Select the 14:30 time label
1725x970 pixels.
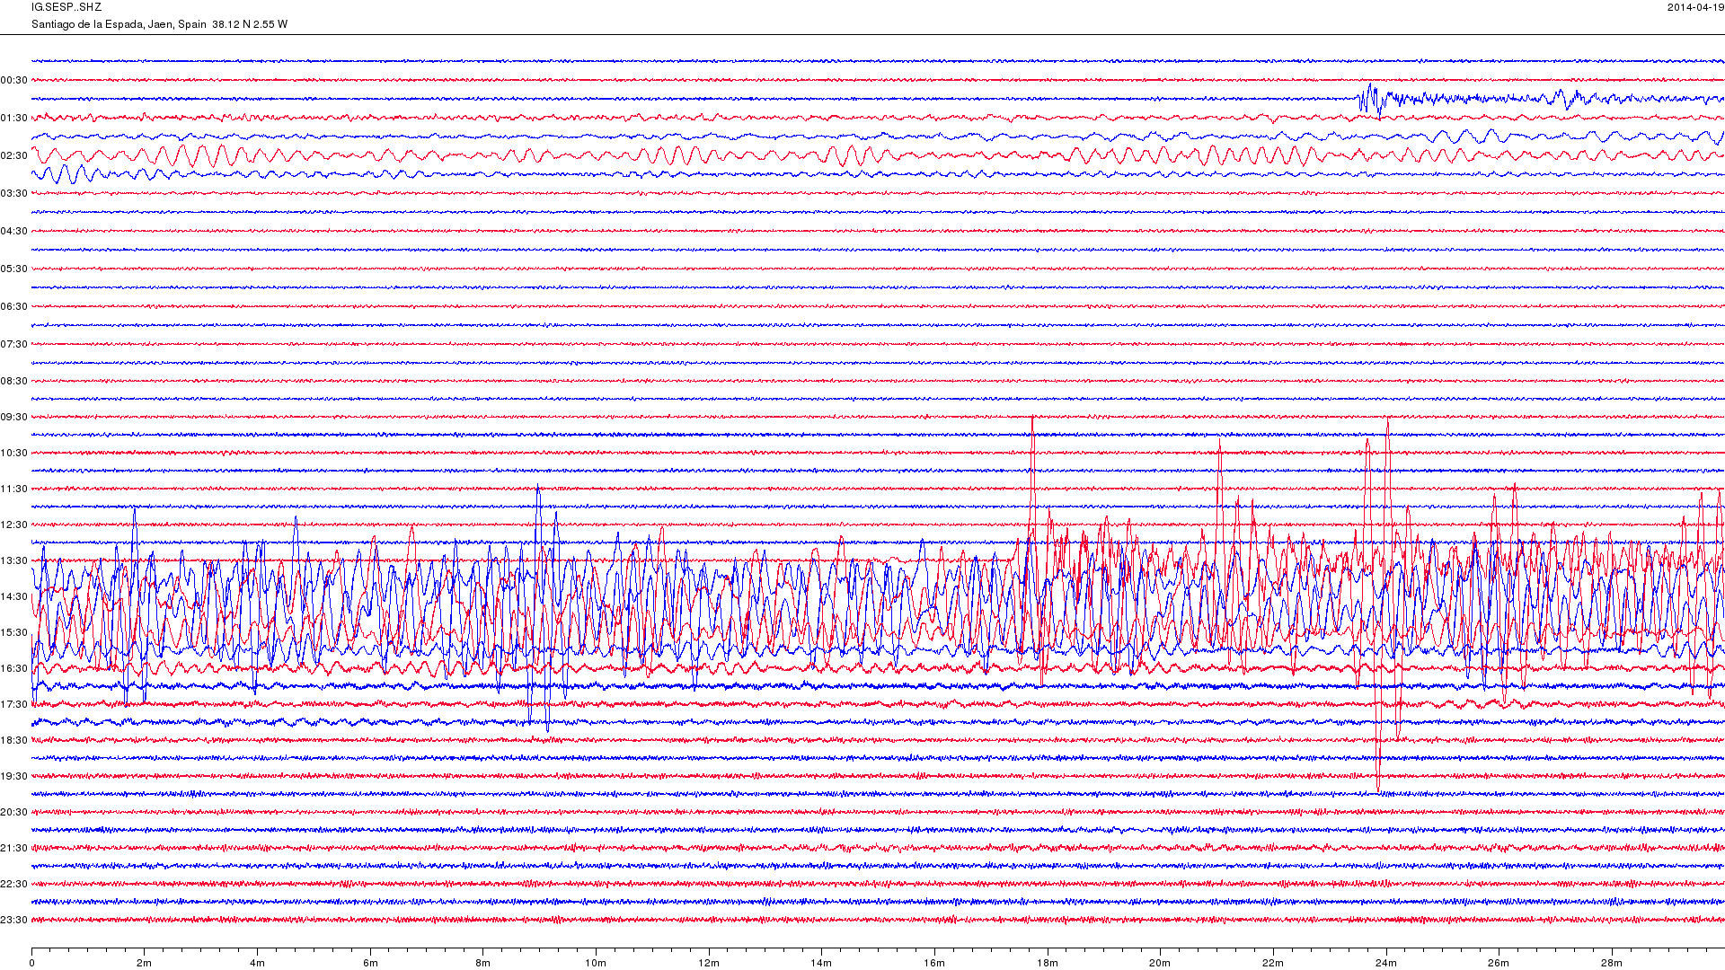tap(13, 597)
